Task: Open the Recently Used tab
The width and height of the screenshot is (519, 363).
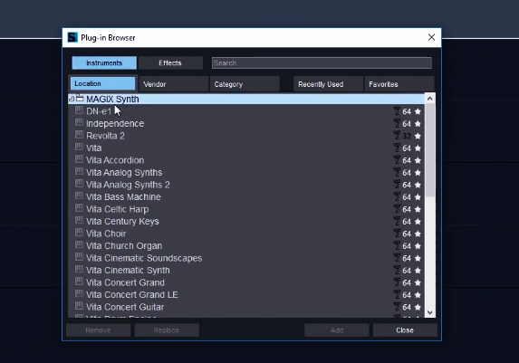Action: coord(328,84)
